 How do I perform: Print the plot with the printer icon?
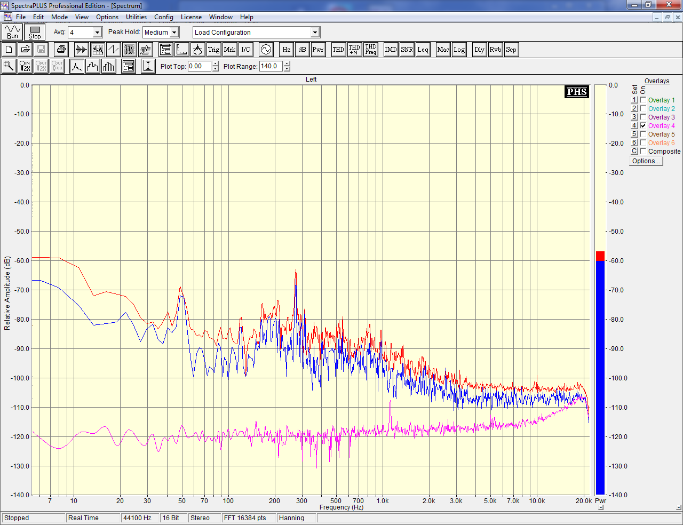(x=61, y=50)
